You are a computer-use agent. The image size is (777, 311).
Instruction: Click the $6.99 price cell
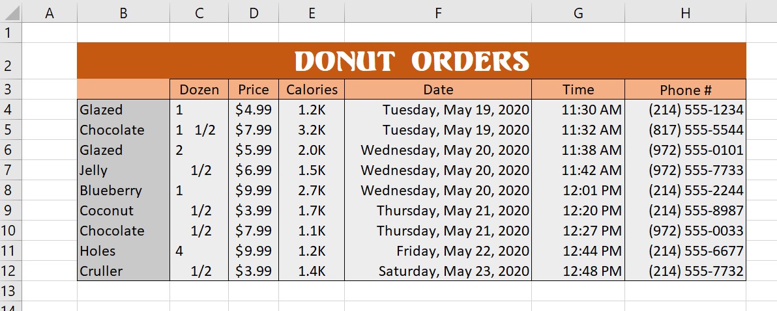point(253,170)
